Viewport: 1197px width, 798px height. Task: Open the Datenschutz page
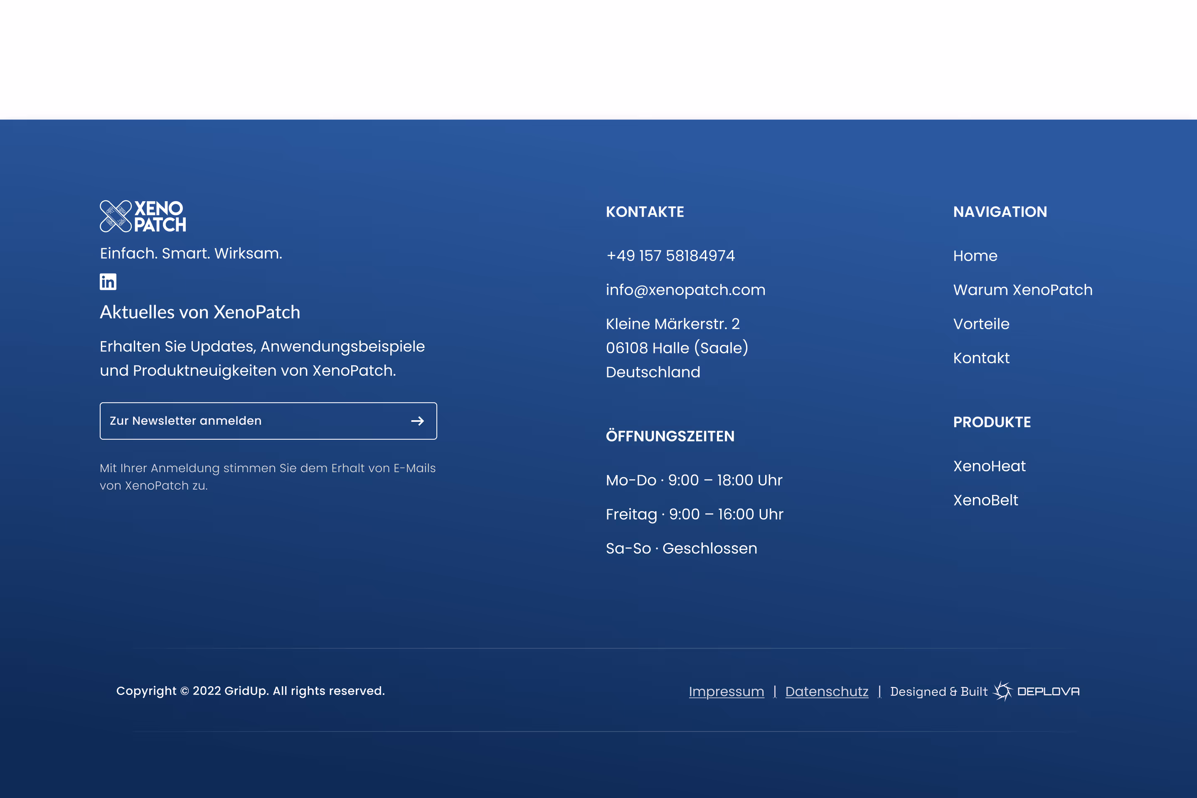[827, 691]
